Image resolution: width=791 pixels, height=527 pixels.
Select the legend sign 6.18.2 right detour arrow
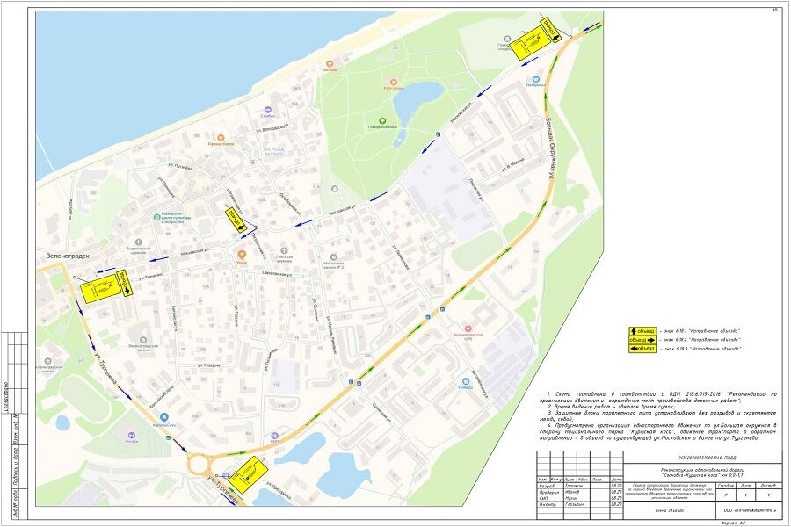click(642, 339)
